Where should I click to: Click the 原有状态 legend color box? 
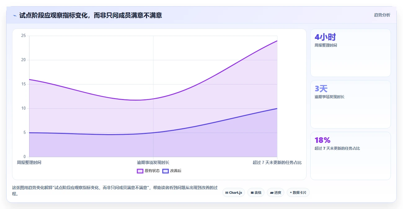(x=140, y=171)
